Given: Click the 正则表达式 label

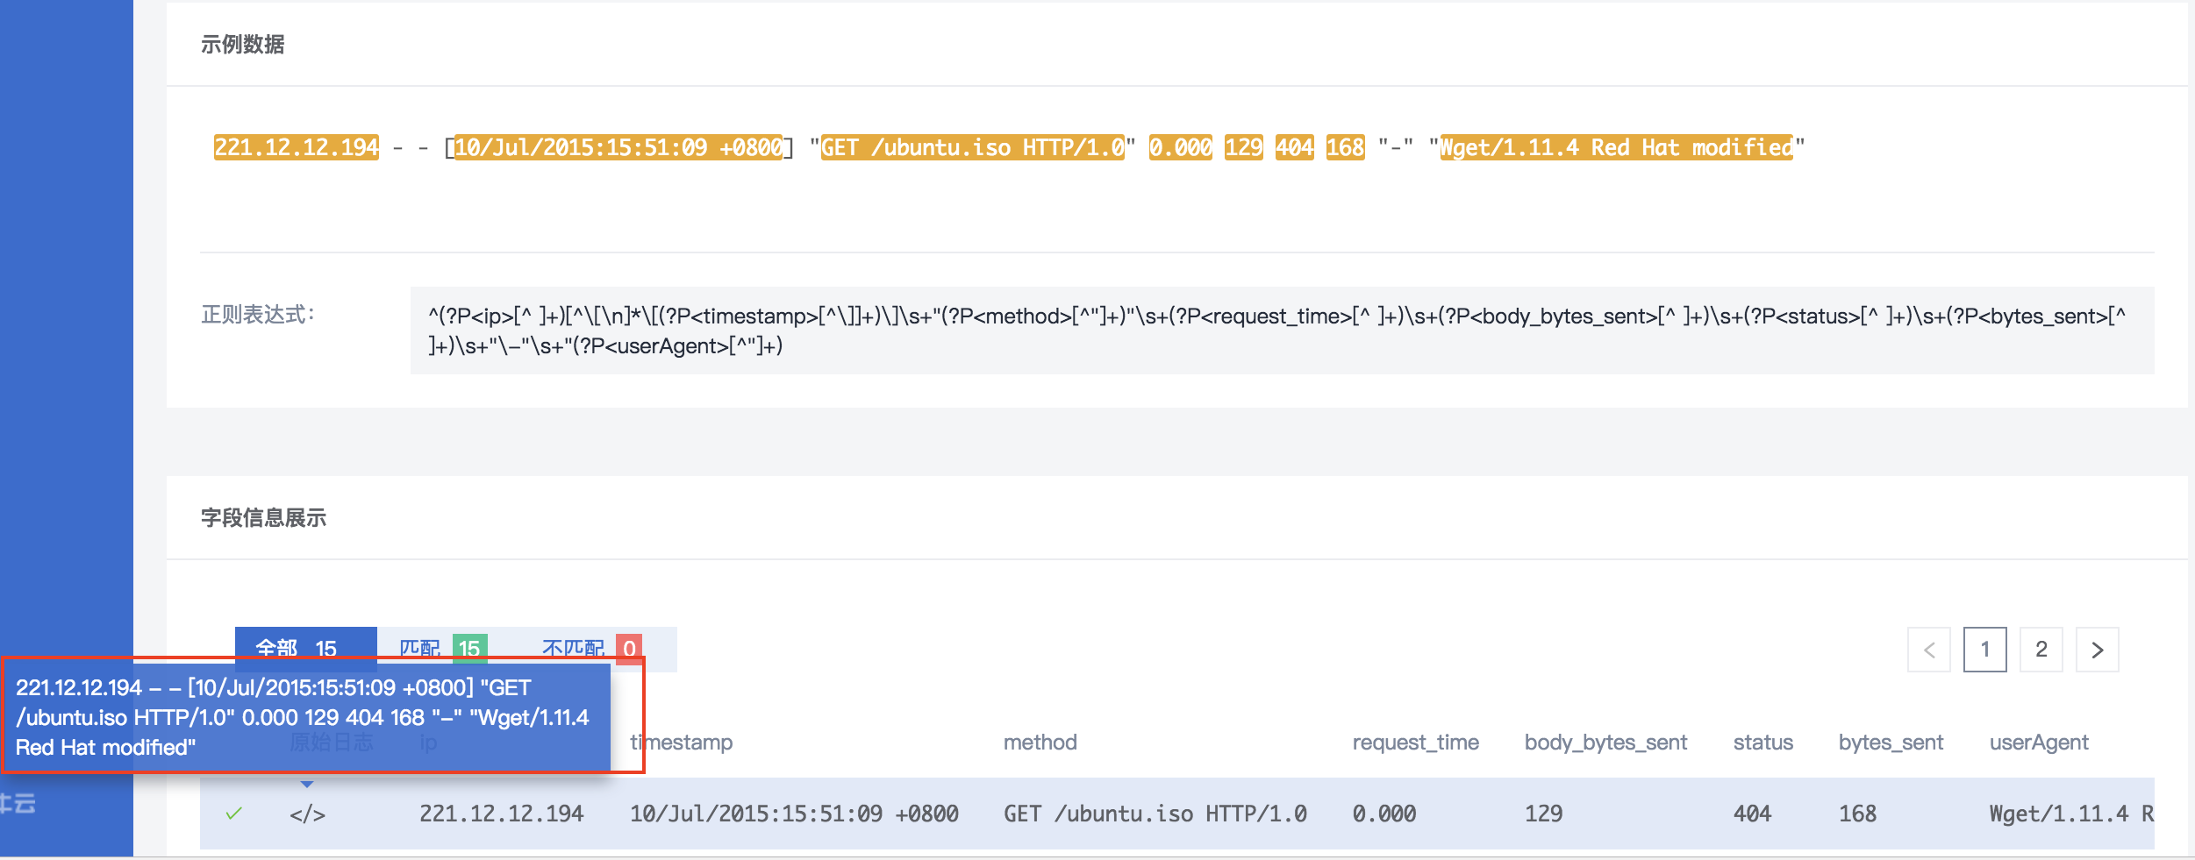Looking at the screenshot, I should click(x=258, y=315).
